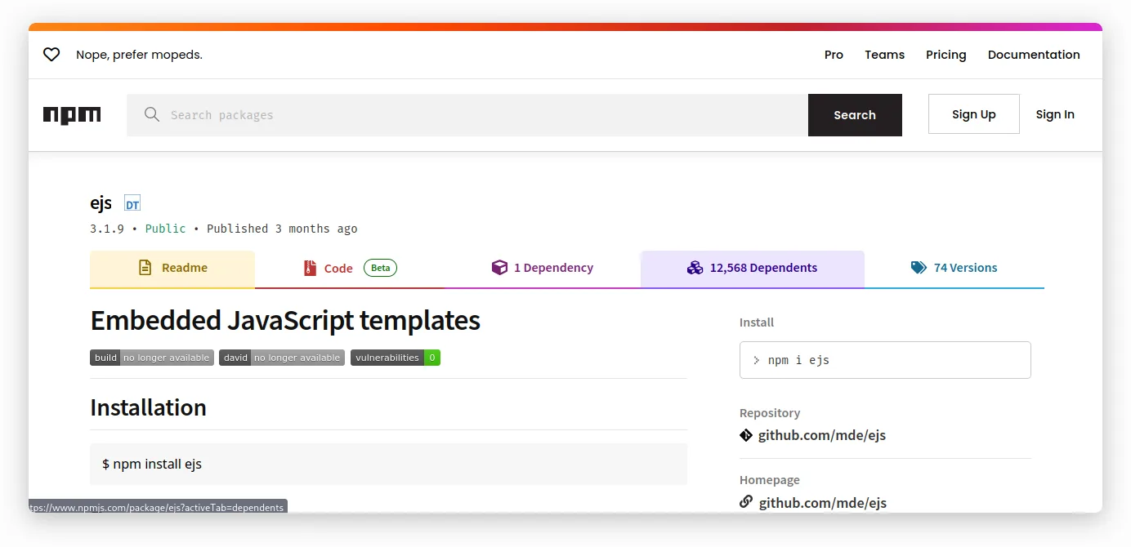
Task: Switch to the 1 Dependency tab
Action: click(x=543, y=269)
